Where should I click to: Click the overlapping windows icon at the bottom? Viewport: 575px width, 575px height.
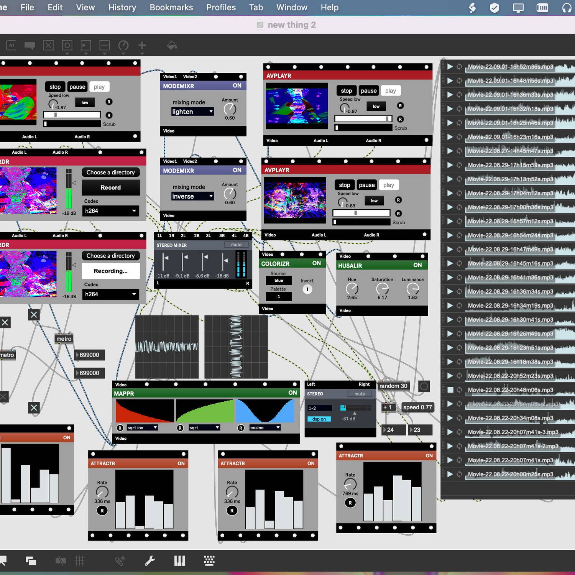31,561
